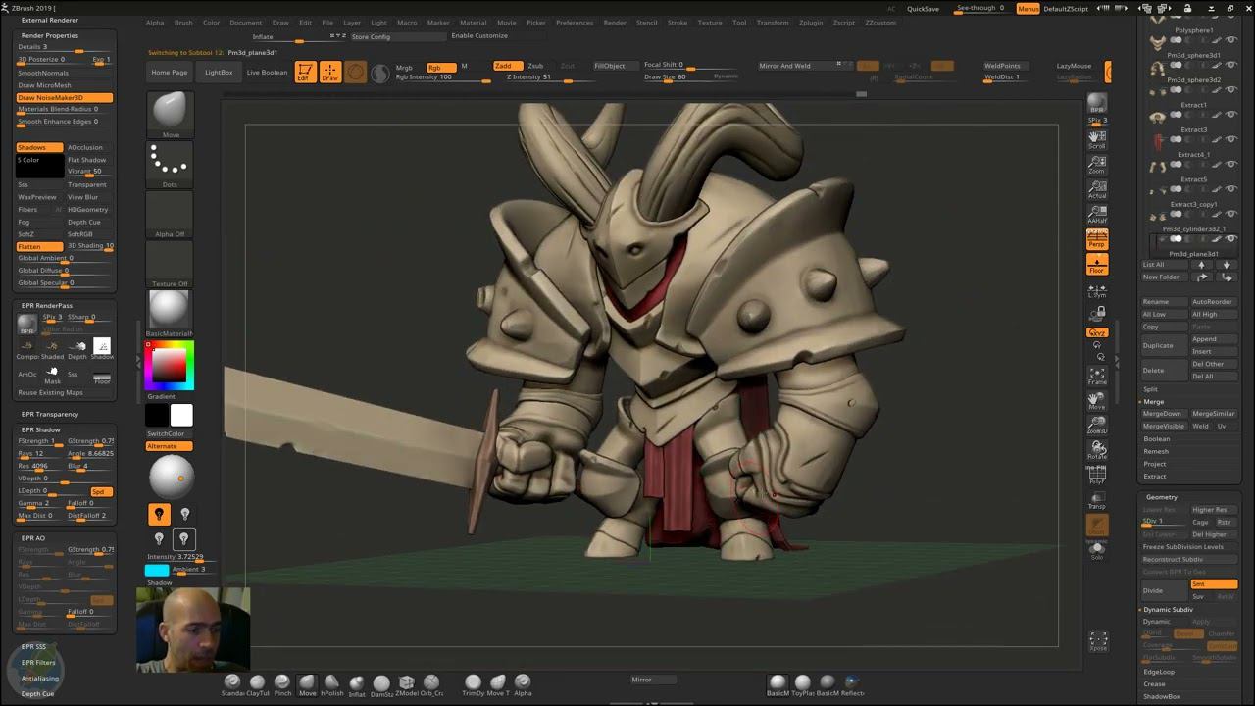Viewport: 1255px width, 706px height.
Task: Click the Home Page button
Action: click(x=170, y=72)
